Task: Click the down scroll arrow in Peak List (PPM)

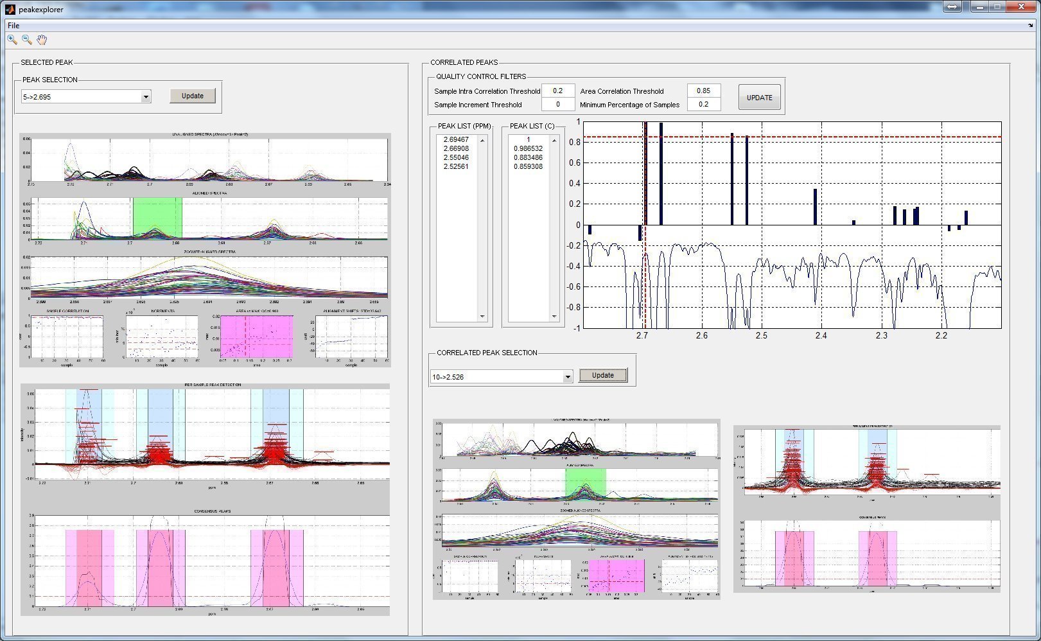Action: tap(482, 316)
